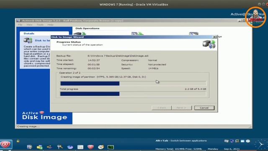Viewport: 268px width, 151px height.
Task: Click the wizard header disk image icon
Action: 209,44
